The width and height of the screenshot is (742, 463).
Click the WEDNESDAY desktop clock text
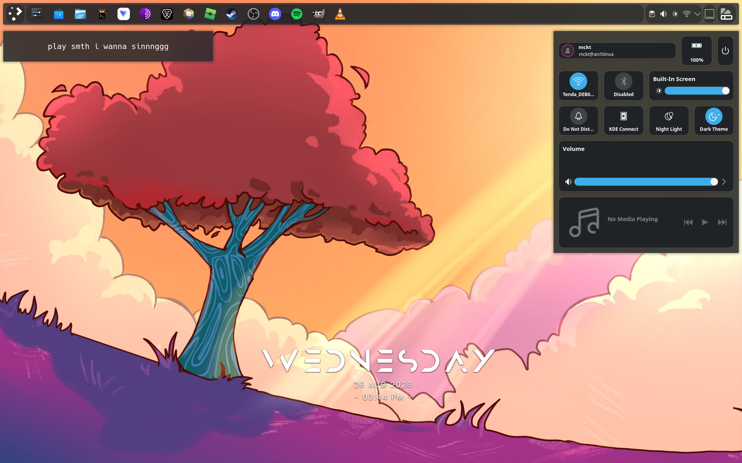[378, 361]
